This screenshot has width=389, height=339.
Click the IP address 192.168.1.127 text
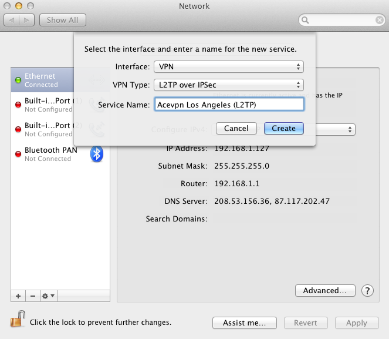[x=242, y=149]
